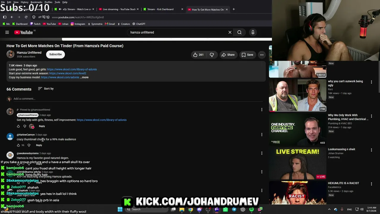Reply to the @HarlowCamryn comment

pos(39,145)
